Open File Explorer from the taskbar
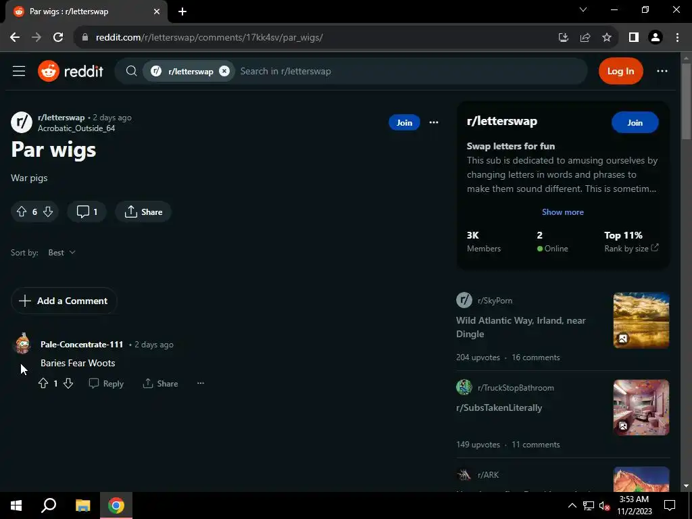692x519 pixels. [x=82, y=505]
